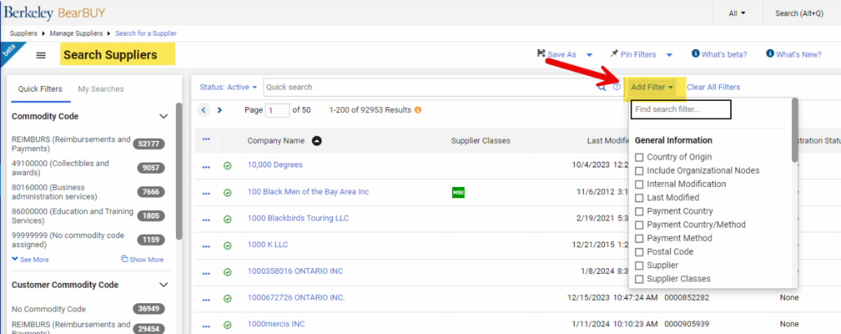This screenshot has width=841, height=334.
Task: Click the MBE supplier class badge
Action: tap(458, 193)
